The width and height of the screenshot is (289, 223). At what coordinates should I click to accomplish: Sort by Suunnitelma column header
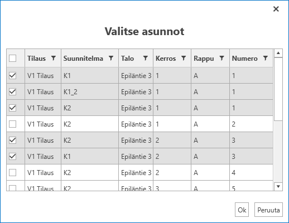click(x=83, y=59)
